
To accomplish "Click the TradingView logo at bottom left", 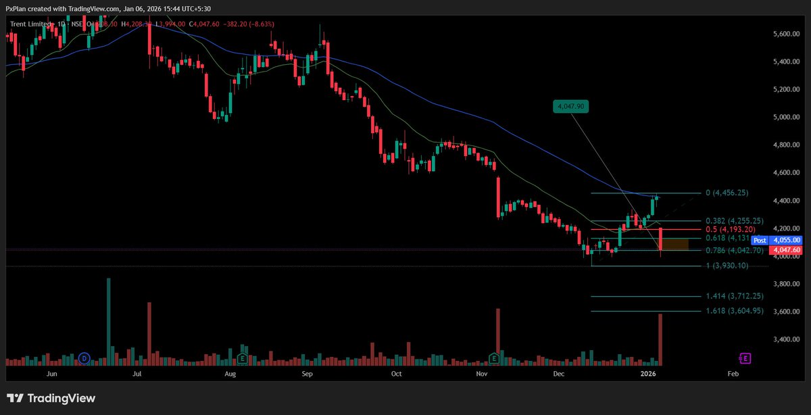I will click(51, 398).
